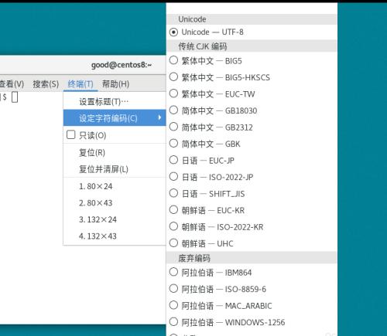
Task: Click the good@centos8:~ title bar
Action: pos(122,65)
